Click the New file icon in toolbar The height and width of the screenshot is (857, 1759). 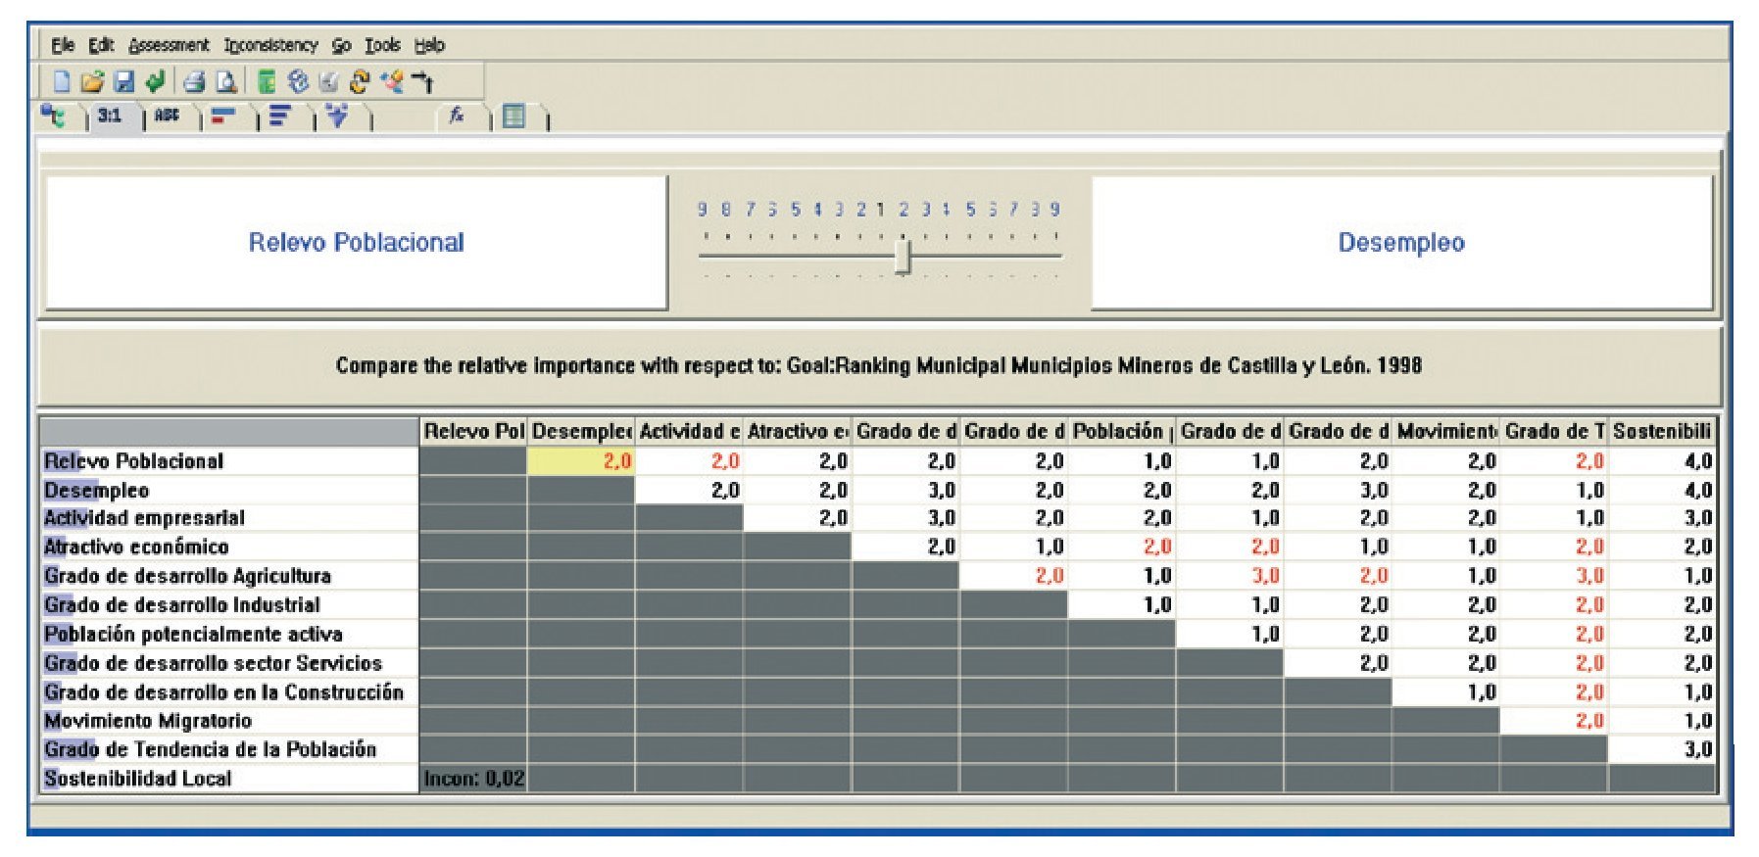[x=62, y=82]
